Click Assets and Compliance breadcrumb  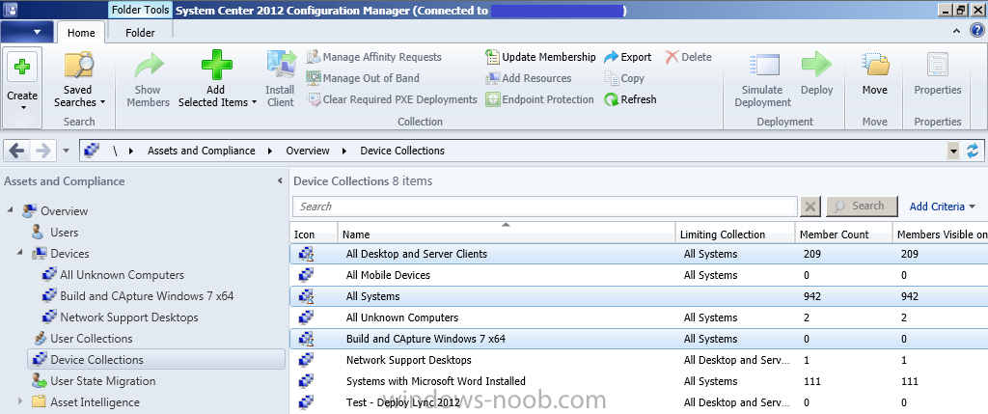click(x=202, y=152)
